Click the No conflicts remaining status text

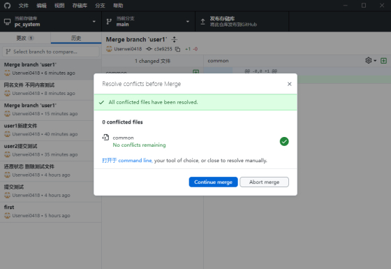(x=139, y=145)
